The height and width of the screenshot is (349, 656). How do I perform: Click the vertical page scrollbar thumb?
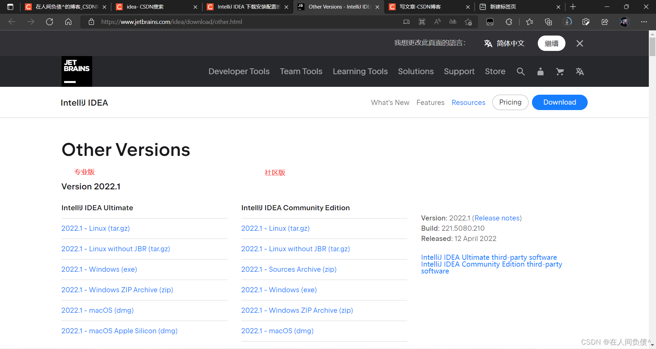652,46
